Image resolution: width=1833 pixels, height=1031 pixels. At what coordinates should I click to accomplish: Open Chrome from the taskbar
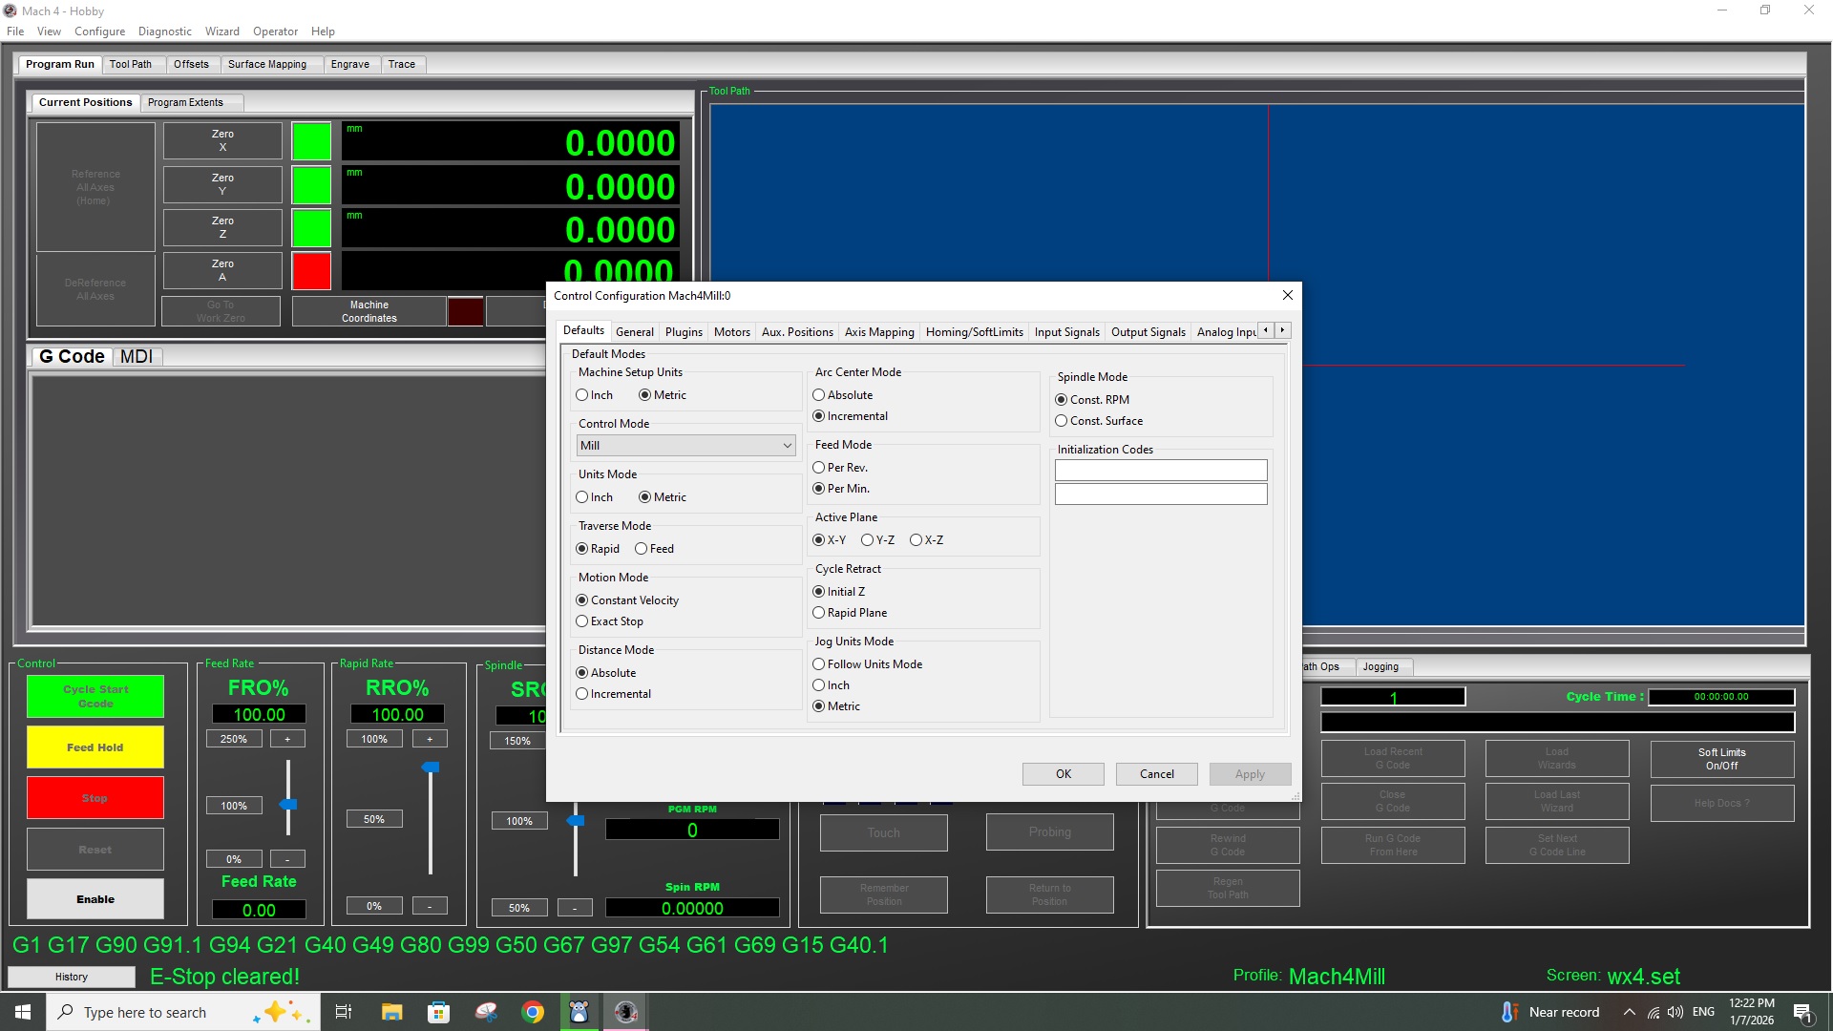tap(533, 1012)
